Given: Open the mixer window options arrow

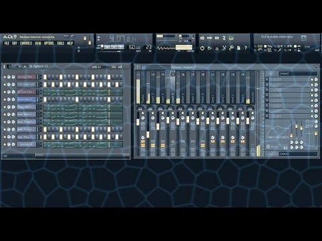Looking at the screenshot, I should 138,67.
